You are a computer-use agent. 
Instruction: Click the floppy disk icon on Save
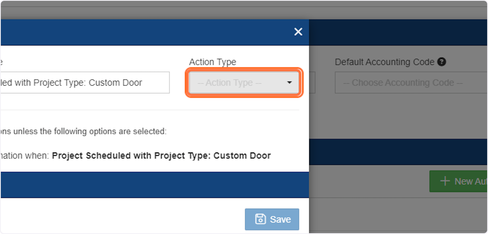click(260, 219)
